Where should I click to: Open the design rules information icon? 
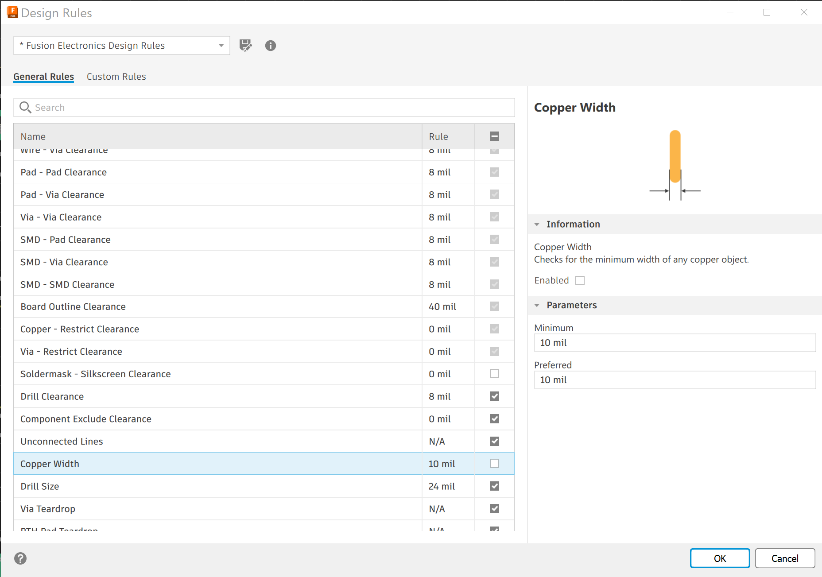[271, 46]
